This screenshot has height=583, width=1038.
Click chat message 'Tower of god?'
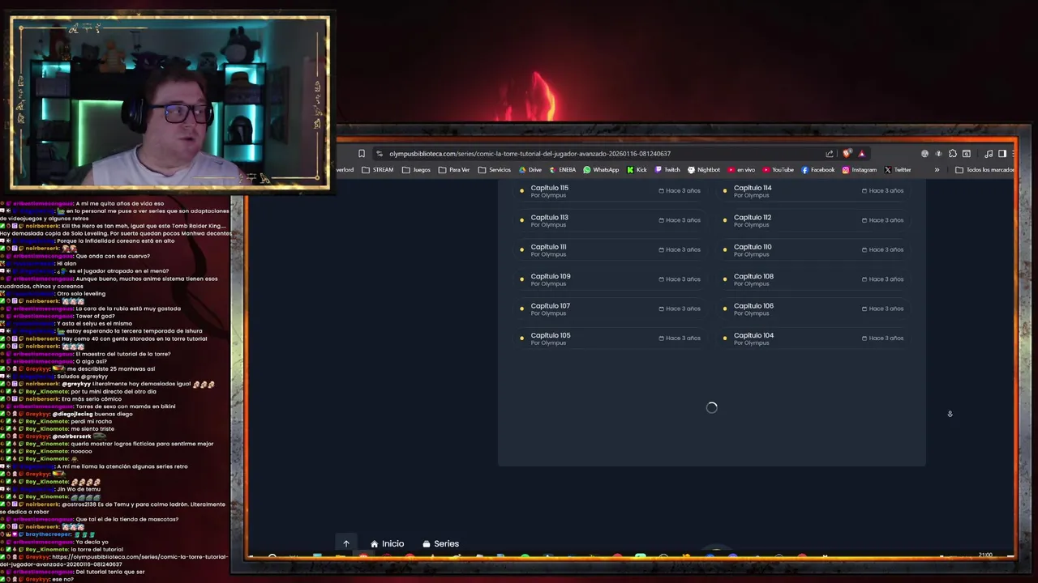(95, 316)
